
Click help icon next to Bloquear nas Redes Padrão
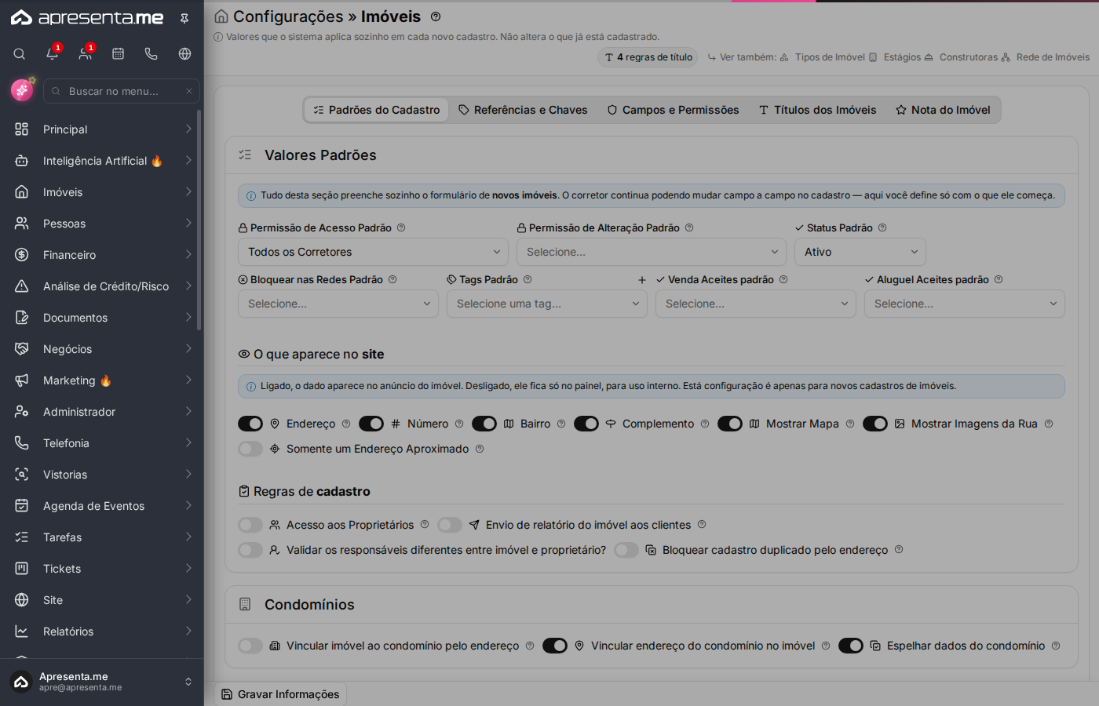coord(392,279)
